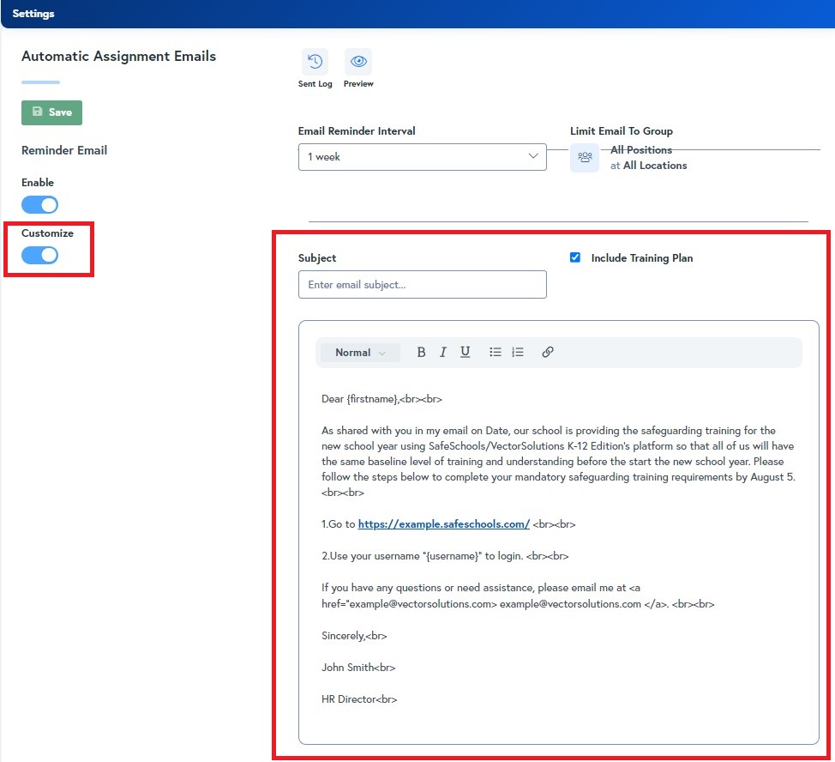Click the group icon for Limit Email
Image resolution: width=835 pixels, height=762 pixels.
[585, 157]
